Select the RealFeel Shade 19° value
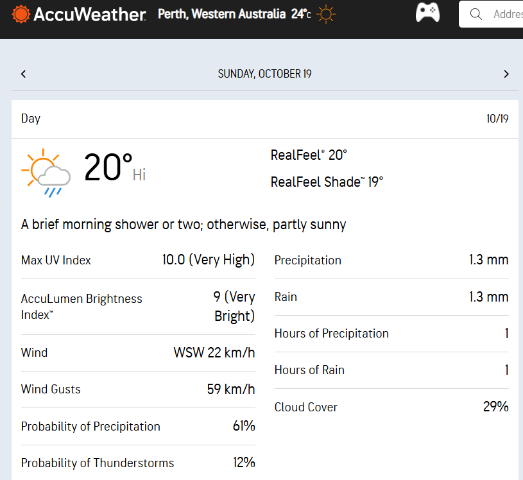523x480 pixels. click(x=327, y=182)
